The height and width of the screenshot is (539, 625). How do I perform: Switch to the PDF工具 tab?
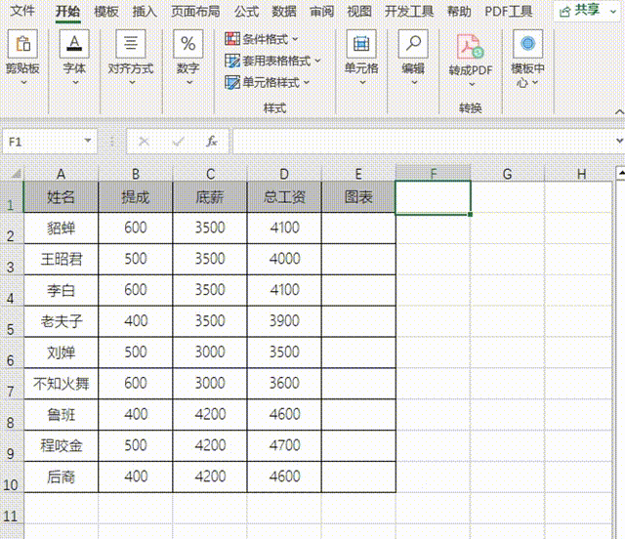[508, 11]
